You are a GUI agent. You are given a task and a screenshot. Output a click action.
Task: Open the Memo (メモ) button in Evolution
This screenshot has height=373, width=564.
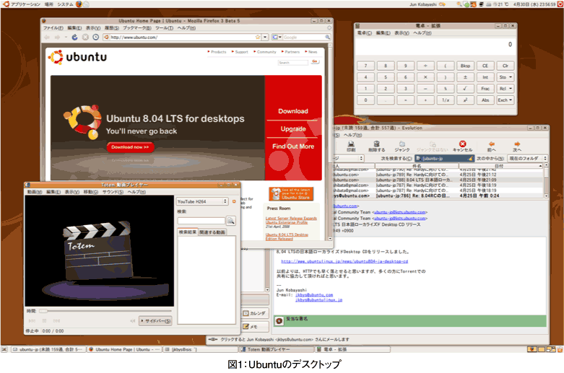pos(255,327)
